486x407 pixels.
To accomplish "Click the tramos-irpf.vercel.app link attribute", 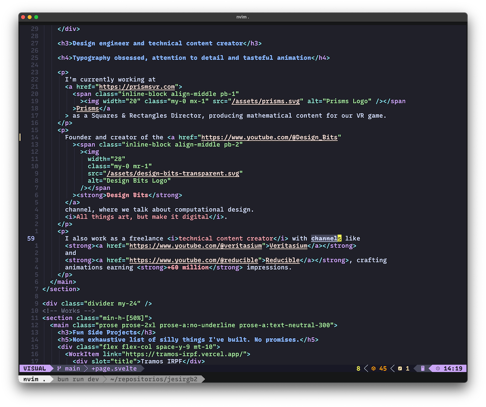I will (175, 354).
